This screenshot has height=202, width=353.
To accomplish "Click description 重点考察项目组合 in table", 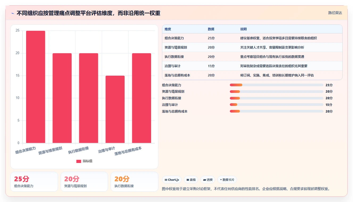I will coord(272,57).
